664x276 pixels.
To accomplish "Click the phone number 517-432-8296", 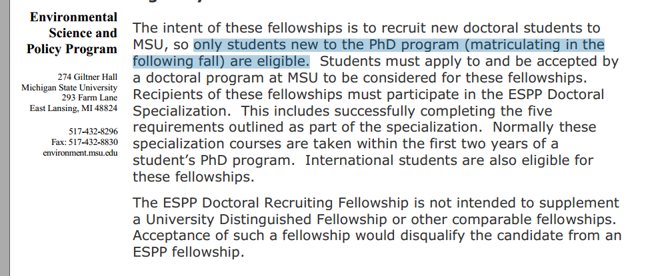I will [93, 132].
